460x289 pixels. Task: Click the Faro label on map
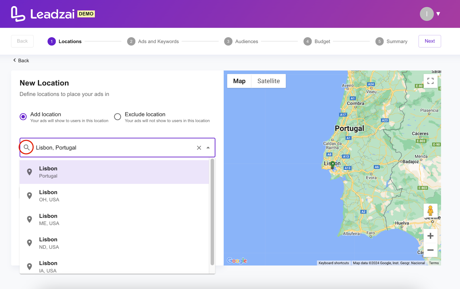371,233
